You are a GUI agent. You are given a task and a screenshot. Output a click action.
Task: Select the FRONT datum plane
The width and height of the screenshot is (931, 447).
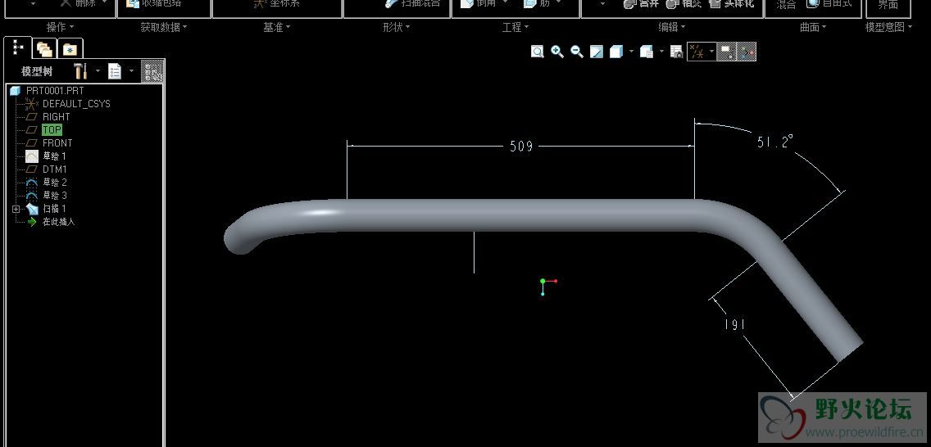point(57,143)
